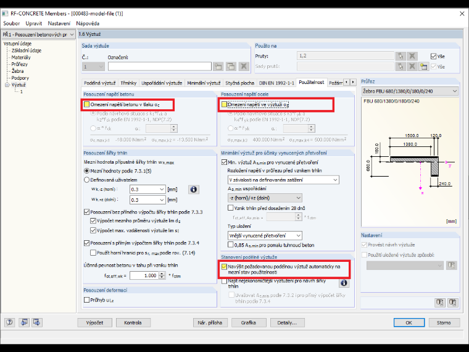Select the Definovaná uživatelem radio button
The width and height of the screenshot is (469, 352).
[87, 180]
